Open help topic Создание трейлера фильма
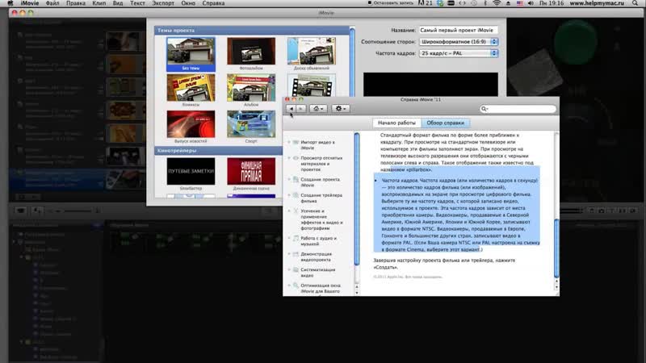Image resolution: width=646 pixels, height=363 pixels. 321,198
